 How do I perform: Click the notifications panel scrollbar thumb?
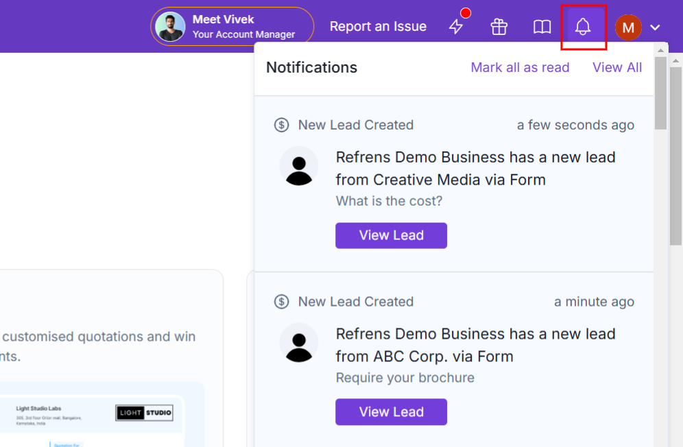coord(660,93)
